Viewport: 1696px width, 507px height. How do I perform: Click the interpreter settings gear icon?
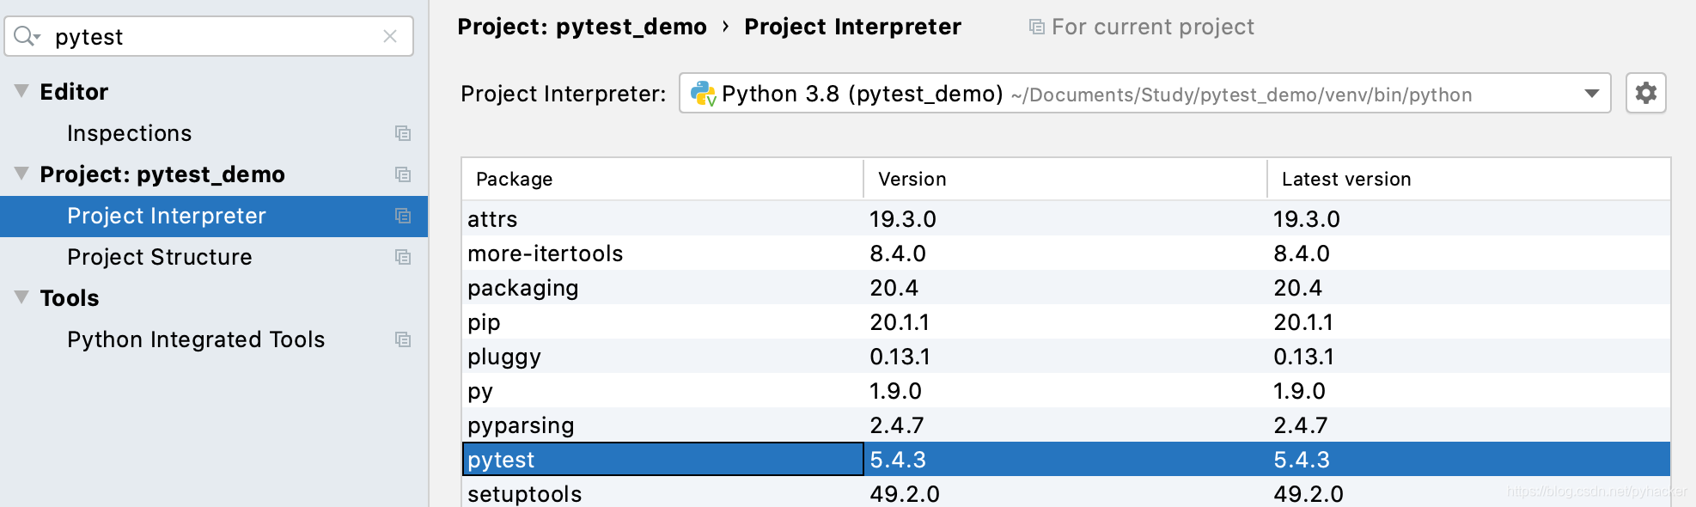click(1645, 93)
